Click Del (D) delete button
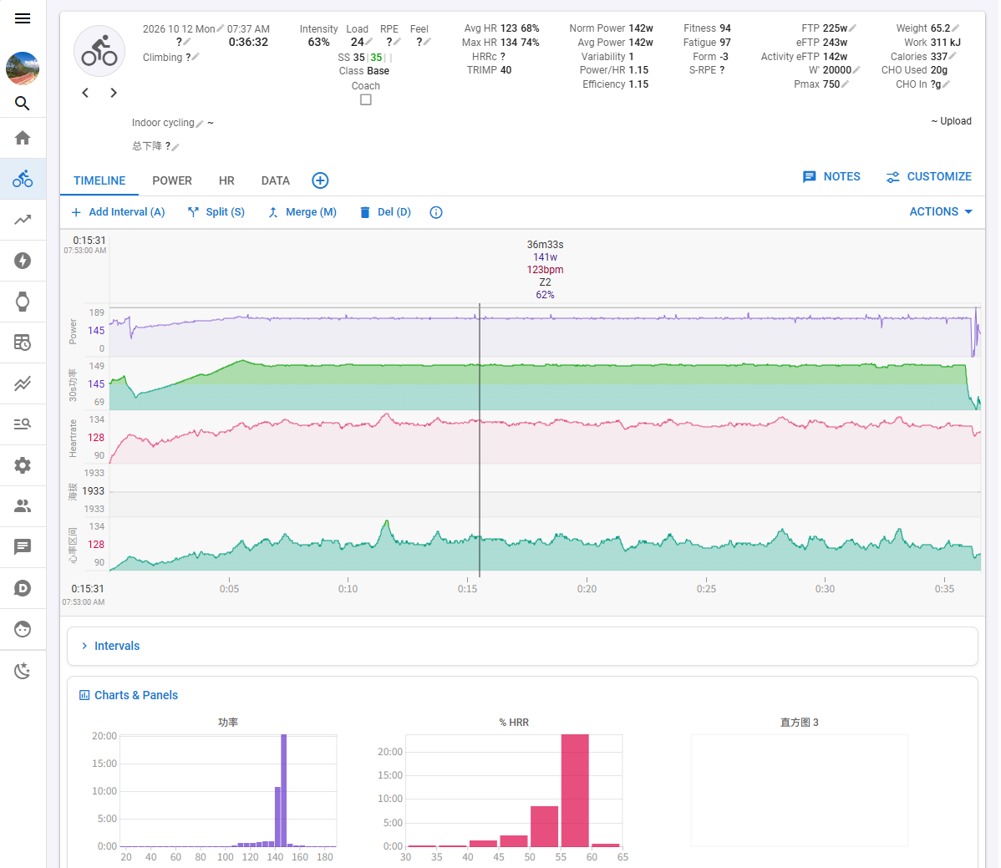This screenshot has width=1001, height=868. [385, 212]
